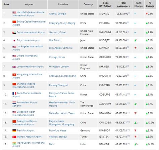This screenshot has height=150, width=159.
Task: Click the Airport column header
Action: [x=29, y=4]
